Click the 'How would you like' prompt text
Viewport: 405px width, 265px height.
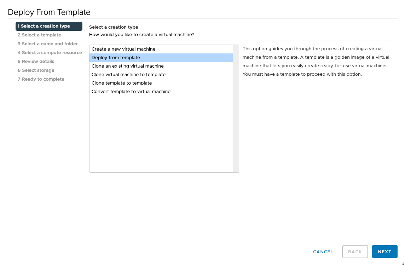141,35
